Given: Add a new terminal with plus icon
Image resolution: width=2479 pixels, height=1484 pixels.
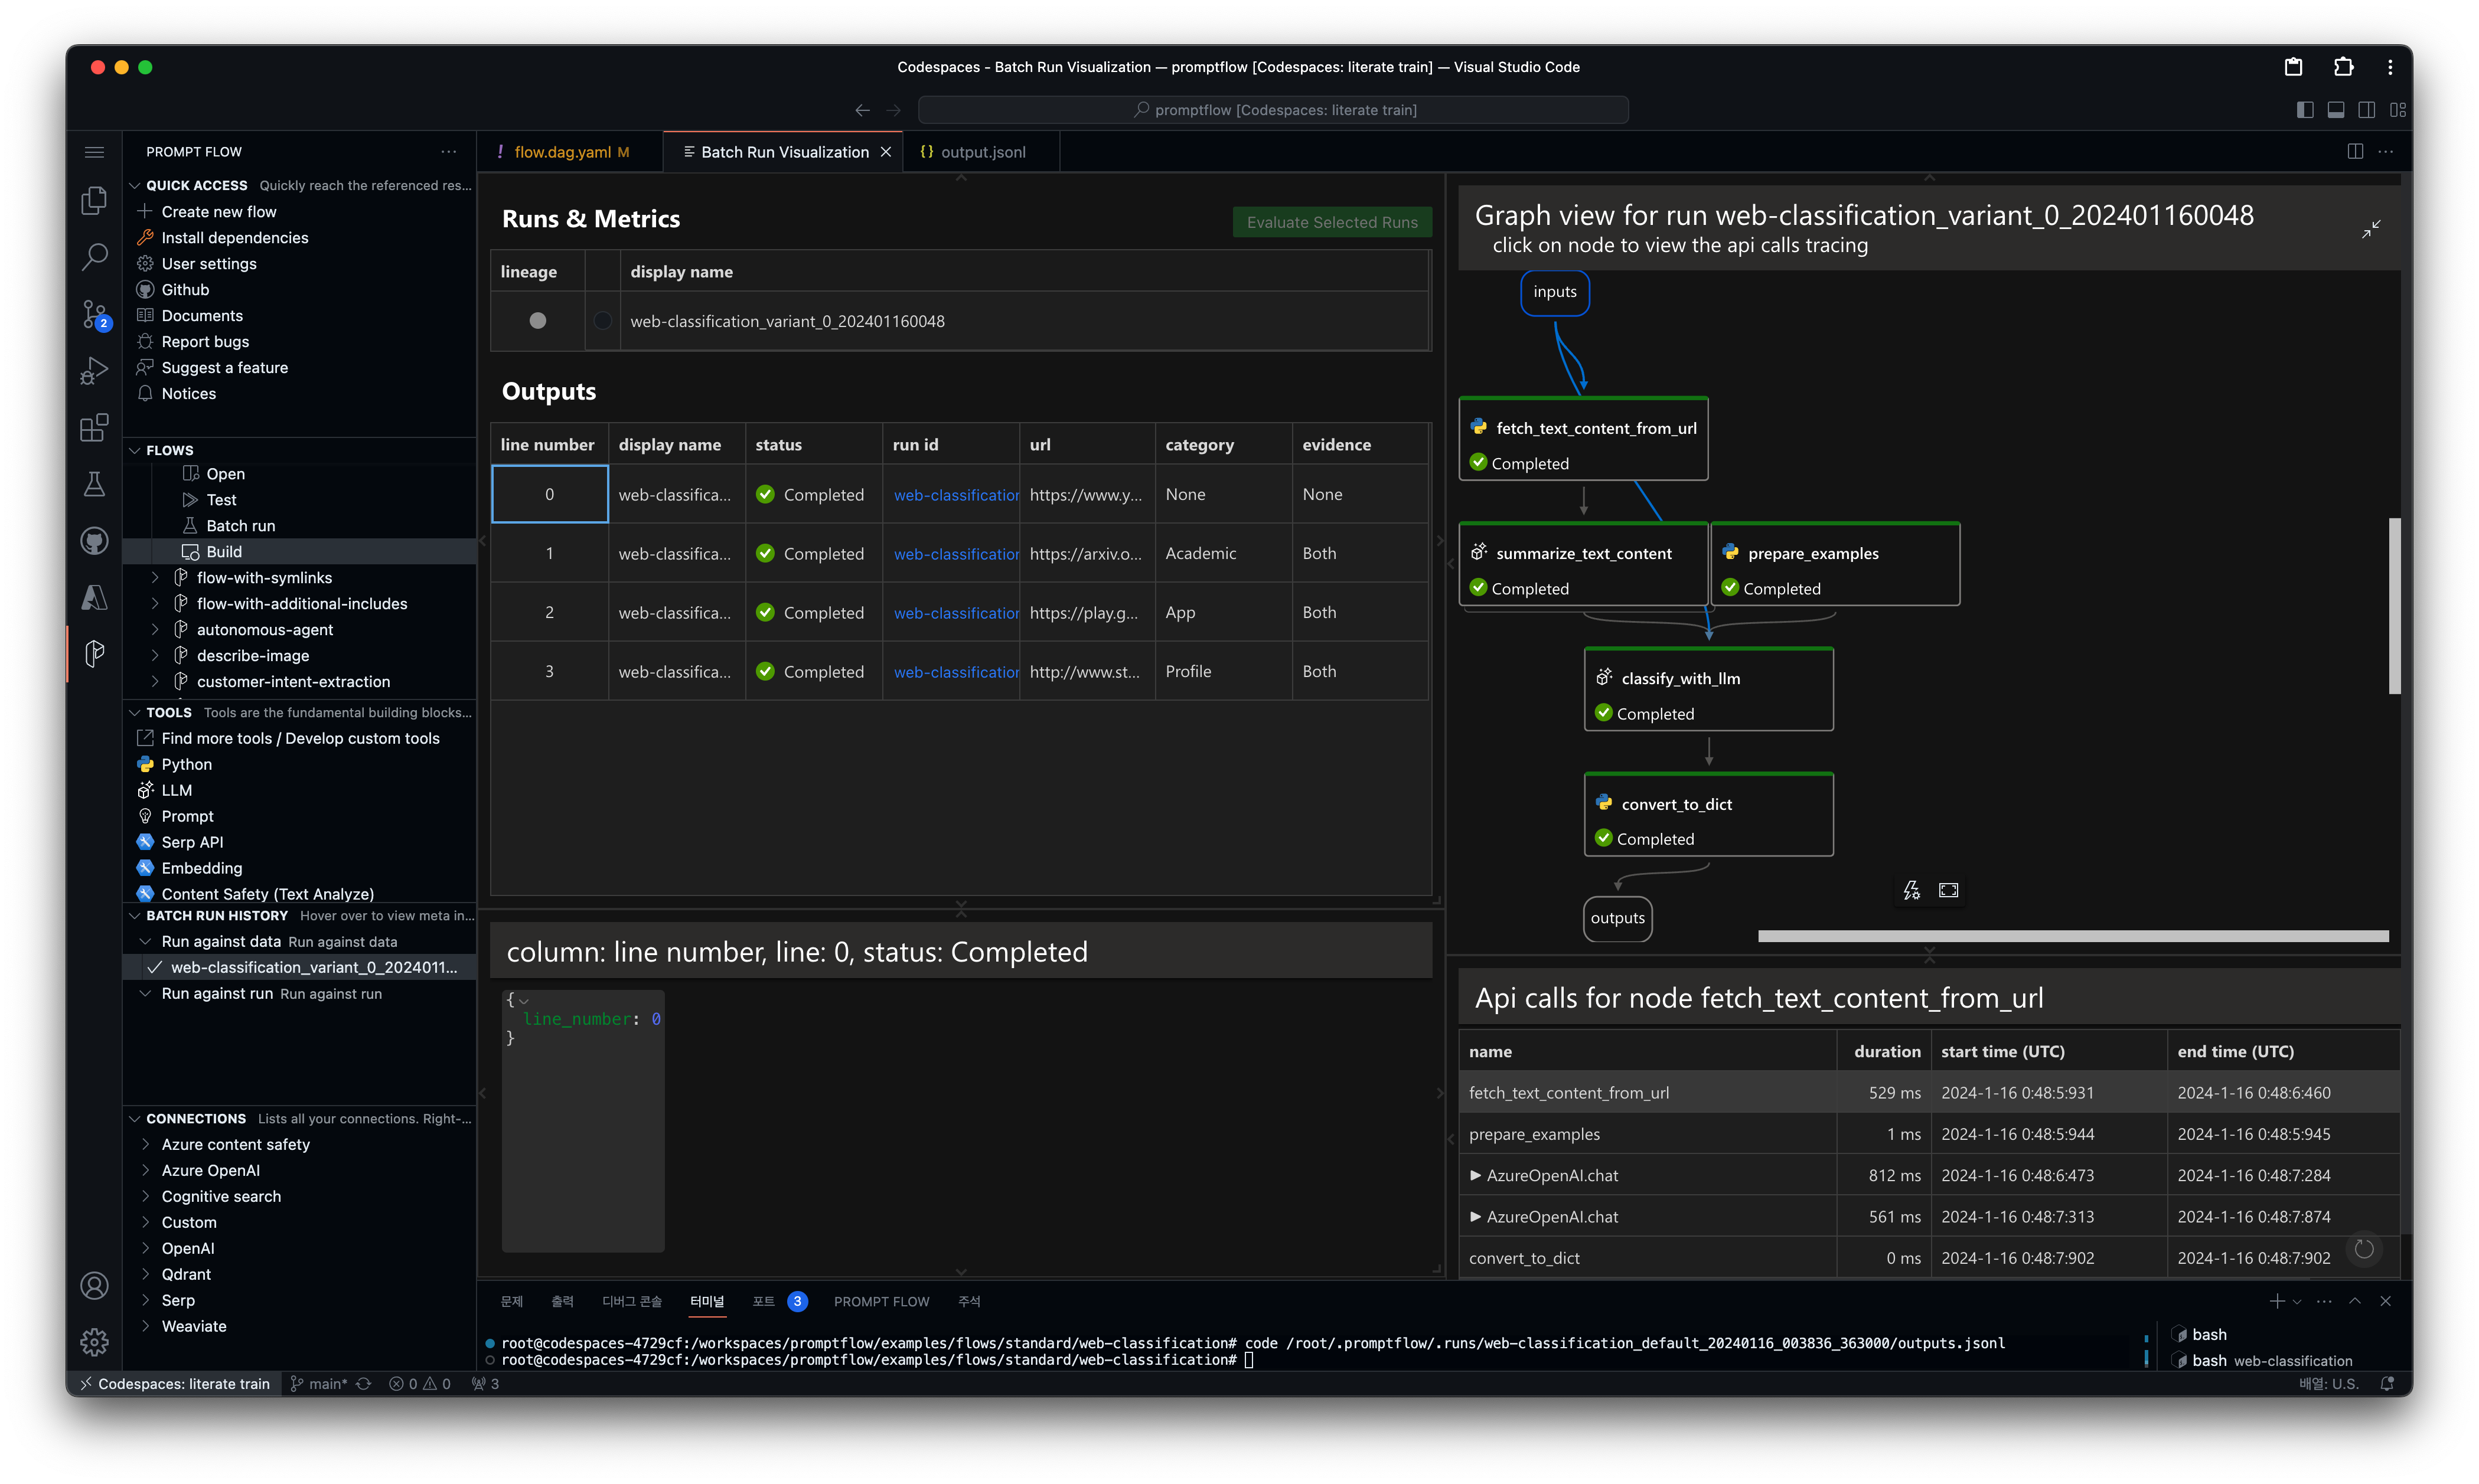Looking at the screenshot, I should pyautogui.click(x=2277, y=1301).
